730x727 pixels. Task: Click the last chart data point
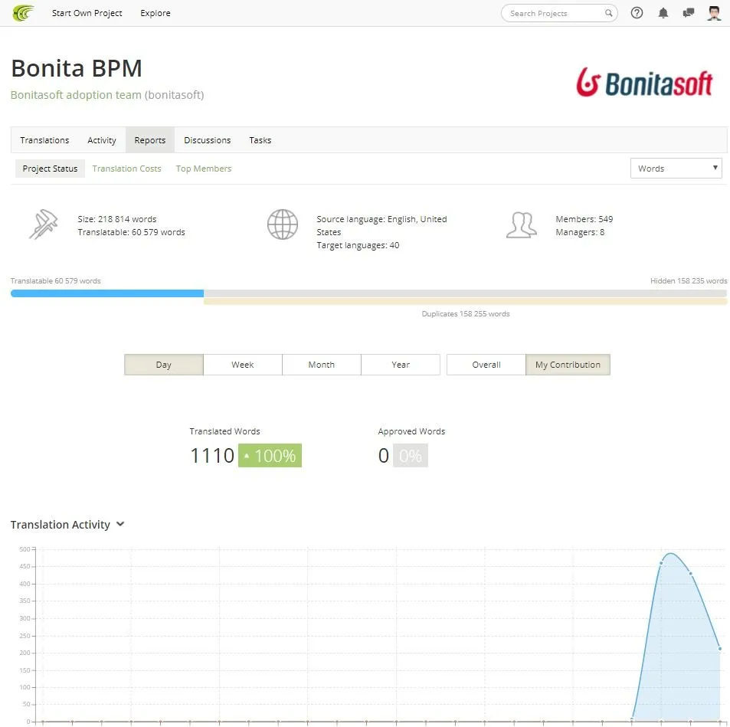(720, 649)
